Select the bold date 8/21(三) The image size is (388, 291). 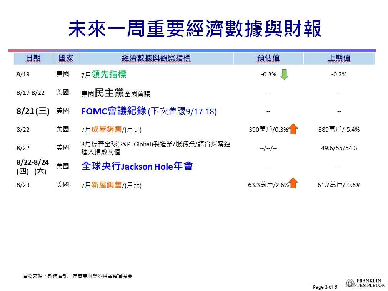click(33, 111)
